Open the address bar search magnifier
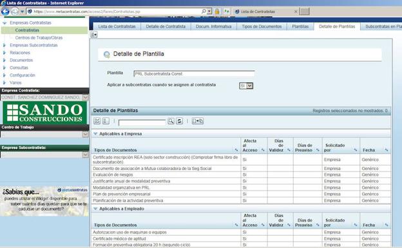Image resolution: width=402 pixels, height=248 pixels. tap(204, 12)
